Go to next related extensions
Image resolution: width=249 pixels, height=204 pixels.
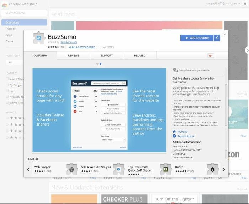224,169
